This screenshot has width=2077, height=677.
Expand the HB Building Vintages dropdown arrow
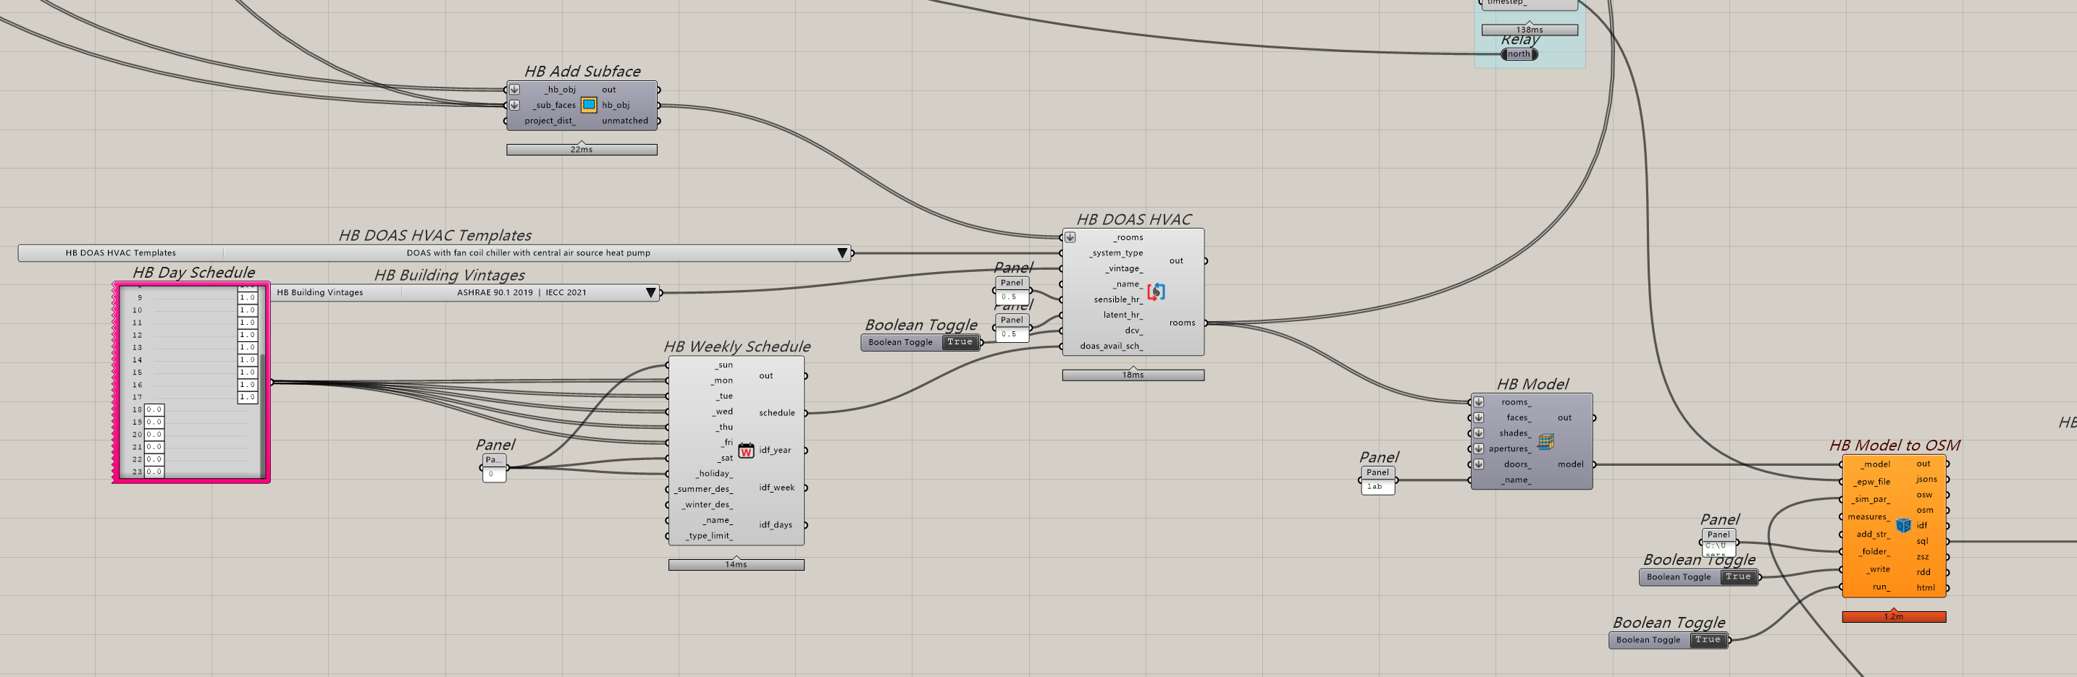point(650,292)
